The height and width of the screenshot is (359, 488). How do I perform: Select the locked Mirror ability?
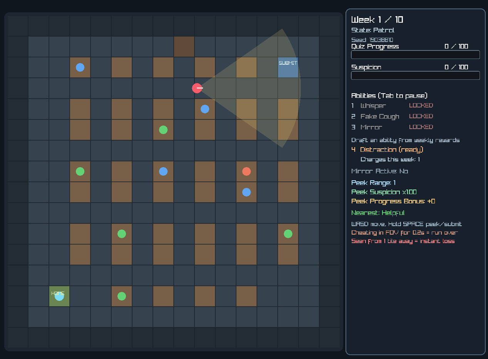click(x=371, y=127)
